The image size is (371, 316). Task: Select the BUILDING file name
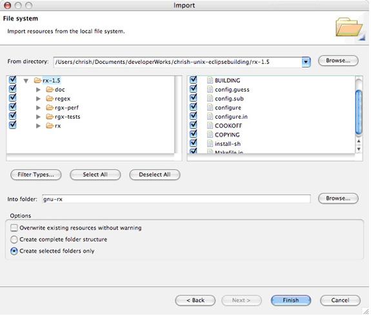[x=227, y=81]
